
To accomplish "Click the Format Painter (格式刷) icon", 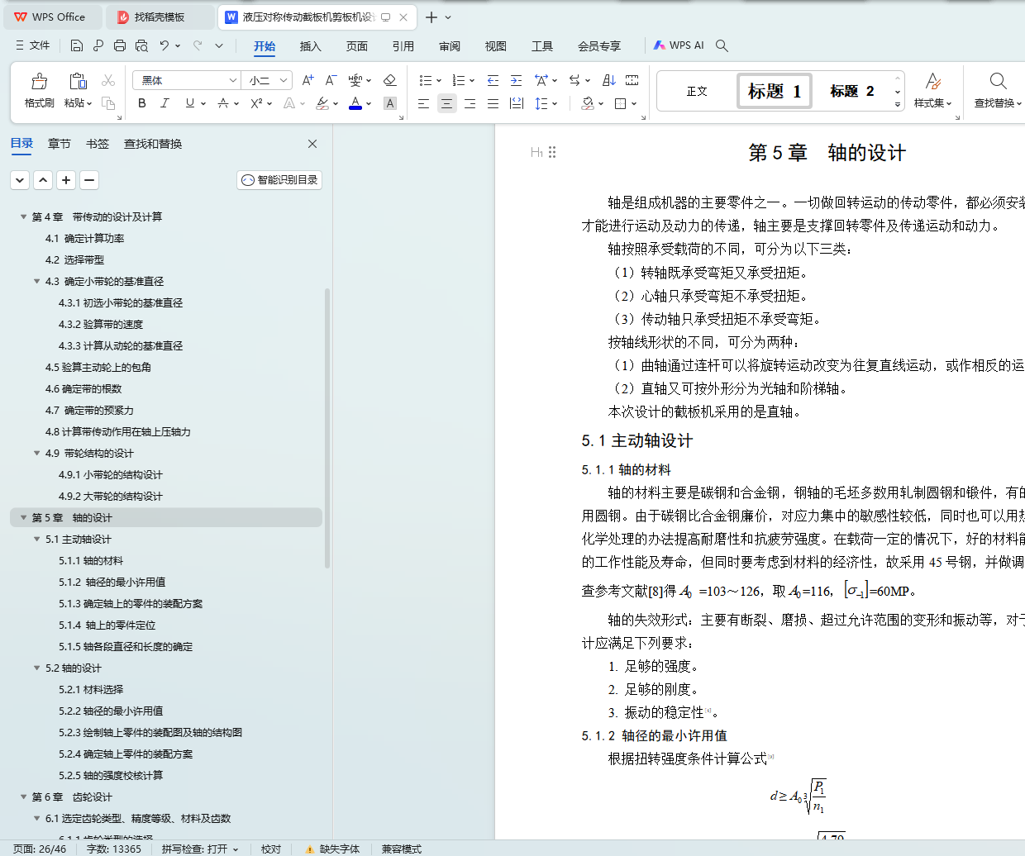I will tap(39, 81).
